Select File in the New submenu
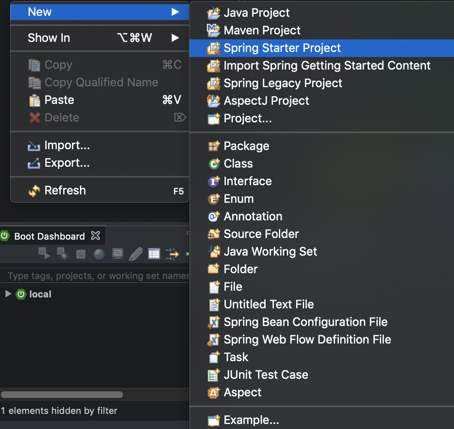Screen dimensions: 454x429 [322, 287]
